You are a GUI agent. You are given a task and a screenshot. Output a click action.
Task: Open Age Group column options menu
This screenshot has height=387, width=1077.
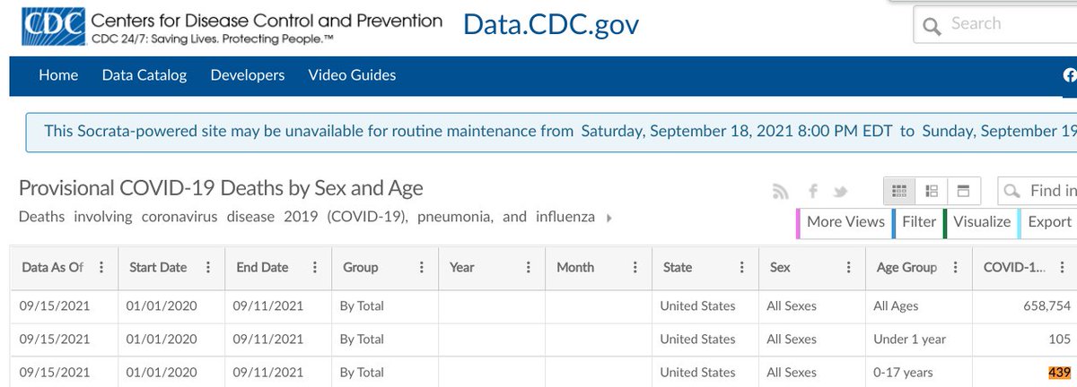[x=956, y=267]
